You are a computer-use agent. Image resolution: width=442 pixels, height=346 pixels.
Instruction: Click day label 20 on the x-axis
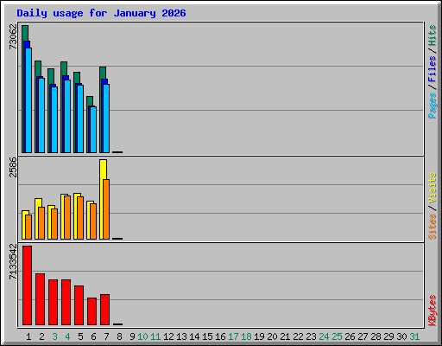[272, 336]
